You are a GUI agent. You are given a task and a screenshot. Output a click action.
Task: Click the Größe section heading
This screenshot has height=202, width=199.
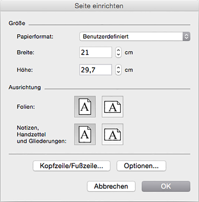[x=17, y=23]
